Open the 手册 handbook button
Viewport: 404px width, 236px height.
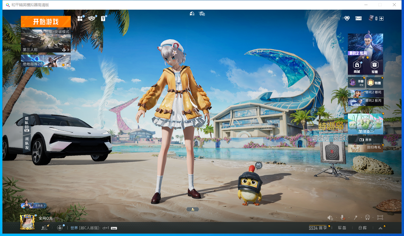click(357, 82)
